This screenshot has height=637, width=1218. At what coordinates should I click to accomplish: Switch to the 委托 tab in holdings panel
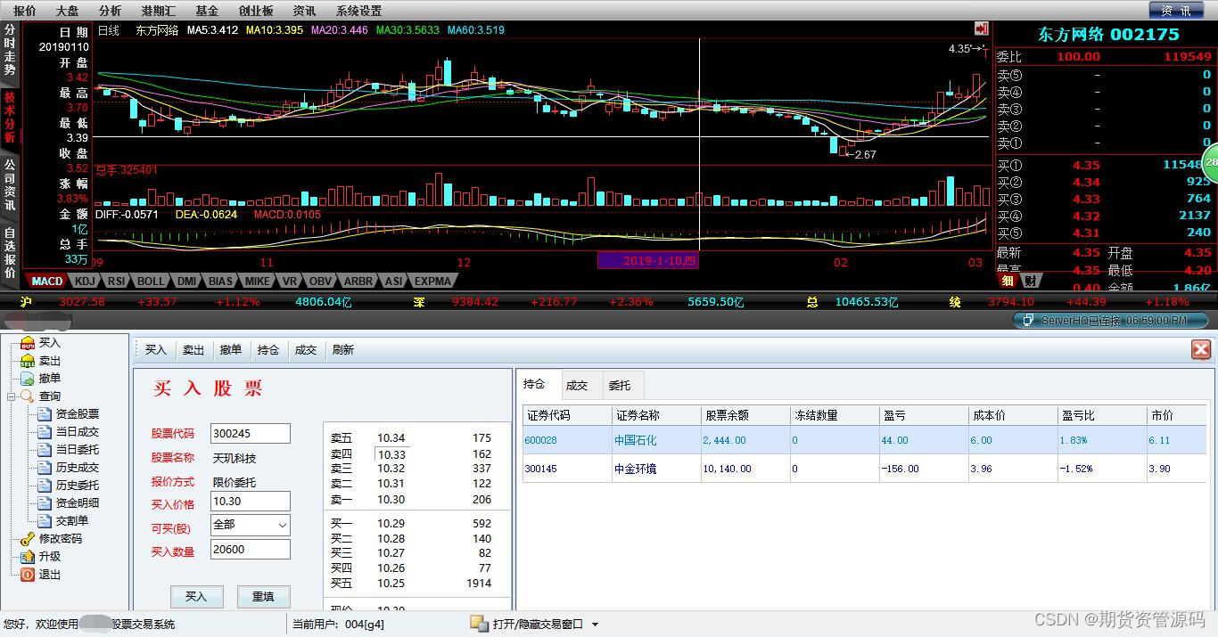point(620,386)
